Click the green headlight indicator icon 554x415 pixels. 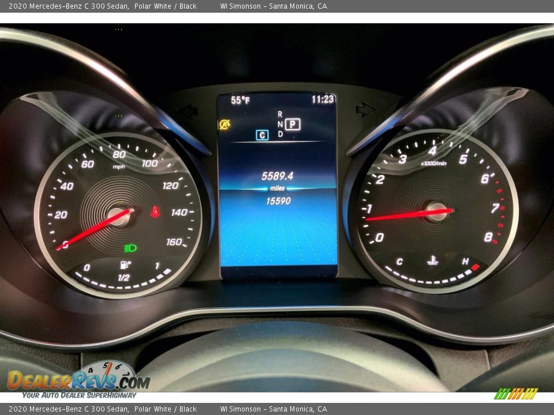(x=130, y=248)
